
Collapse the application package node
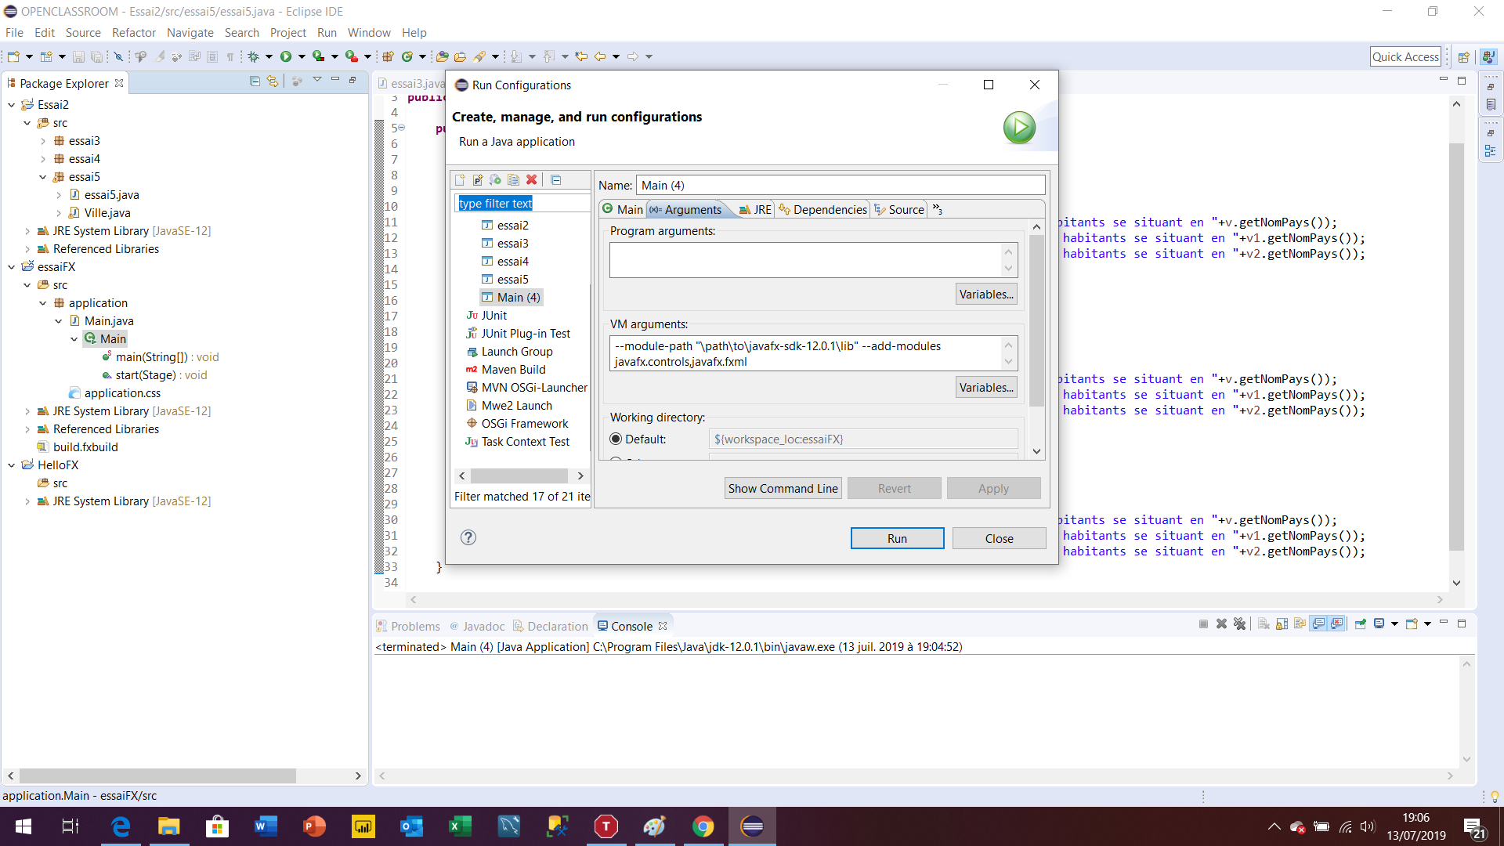click(x=43, y=303)
